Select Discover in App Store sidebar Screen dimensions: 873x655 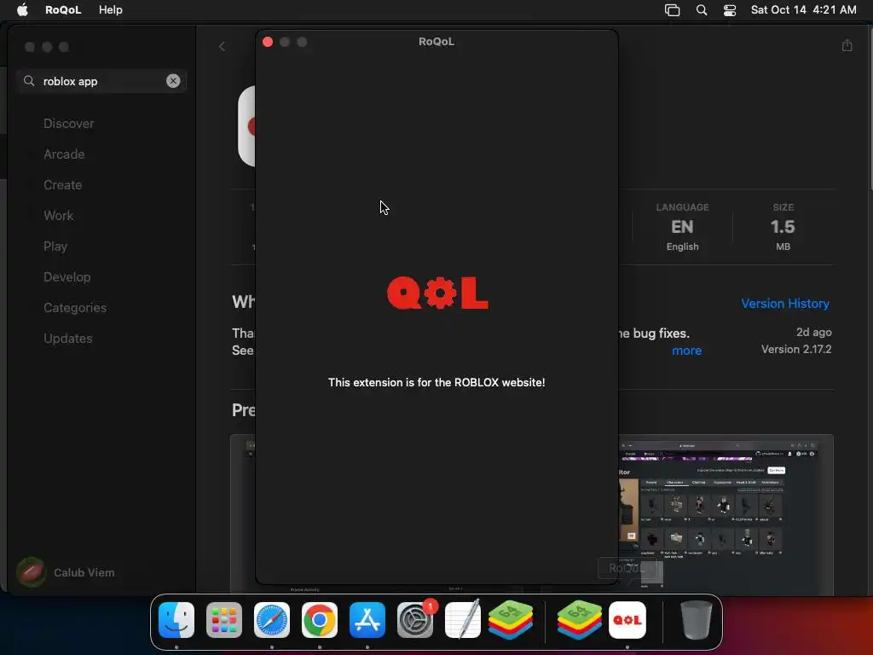point(68,124)
